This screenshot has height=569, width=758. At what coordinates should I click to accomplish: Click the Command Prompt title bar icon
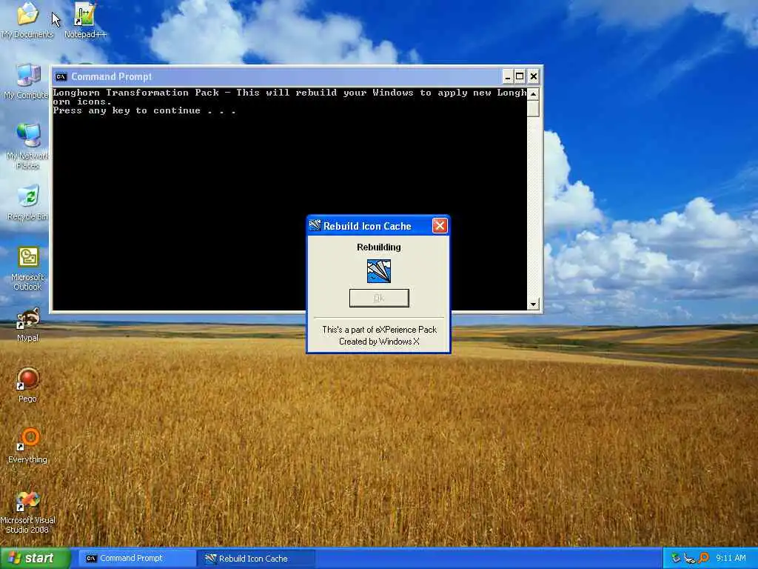(x=61, y=76)
